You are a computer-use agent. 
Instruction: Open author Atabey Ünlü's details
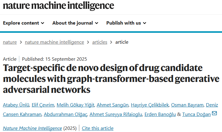point(16,105)
